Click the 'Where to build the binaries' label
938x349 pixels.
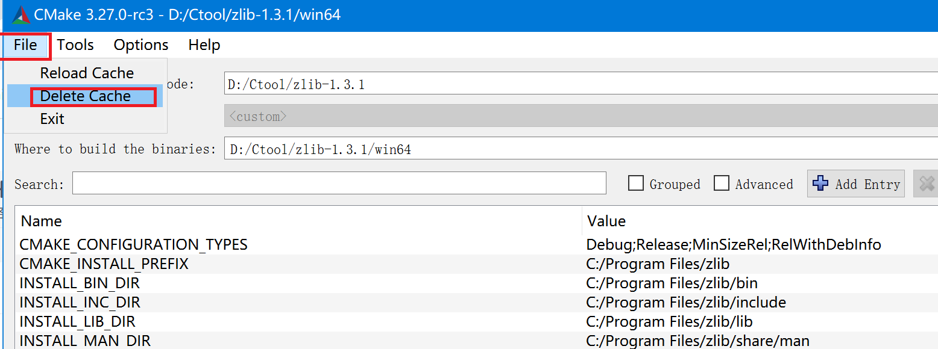tap(115, 149)
